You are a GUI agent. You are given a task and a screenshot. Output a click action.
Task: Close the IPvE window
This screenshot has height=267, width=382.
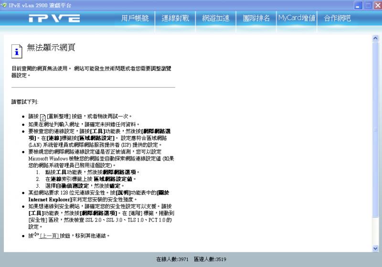pos(378,5)
